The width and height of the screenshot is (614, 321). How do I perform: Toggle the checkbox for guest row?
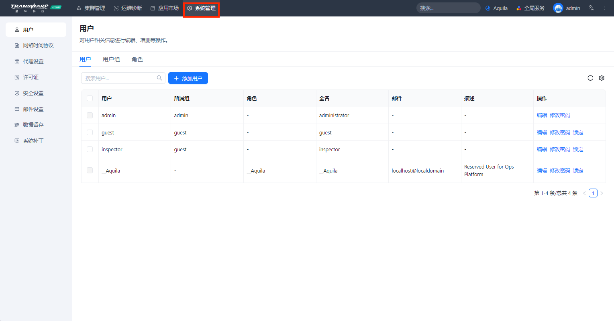point(90,132)
